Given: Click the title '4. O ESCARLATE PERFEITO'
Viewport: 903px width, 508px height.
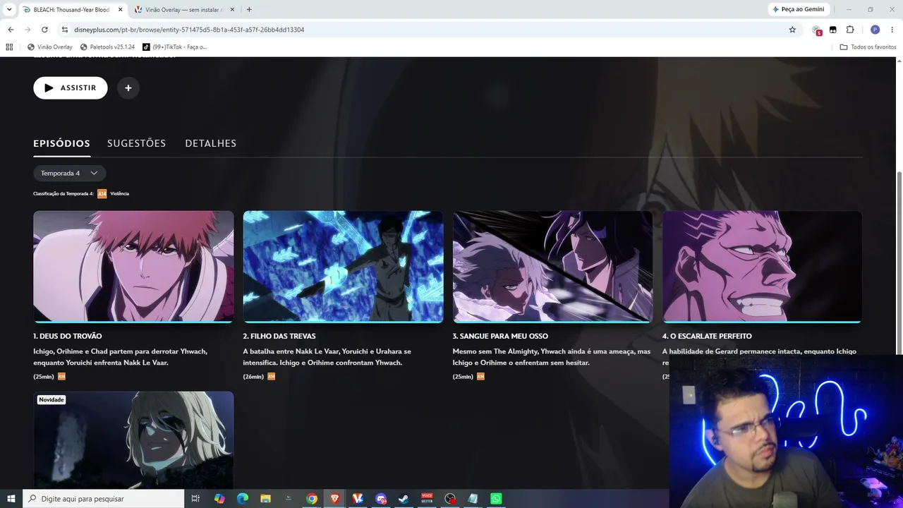Looking at the screenshot, I should coord(707,337).
